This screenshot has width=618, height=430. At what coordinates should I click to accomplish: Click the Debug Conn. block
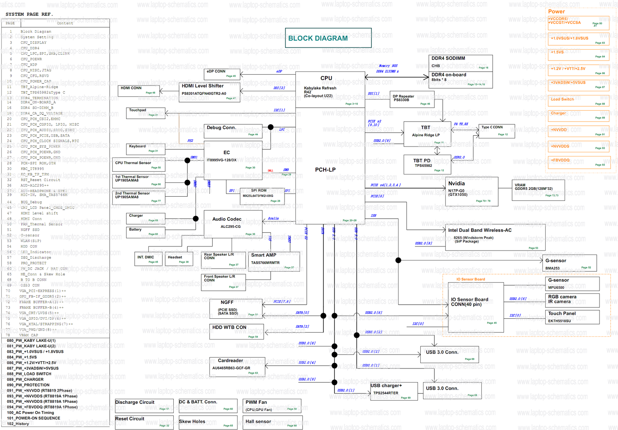click(233, 131)
